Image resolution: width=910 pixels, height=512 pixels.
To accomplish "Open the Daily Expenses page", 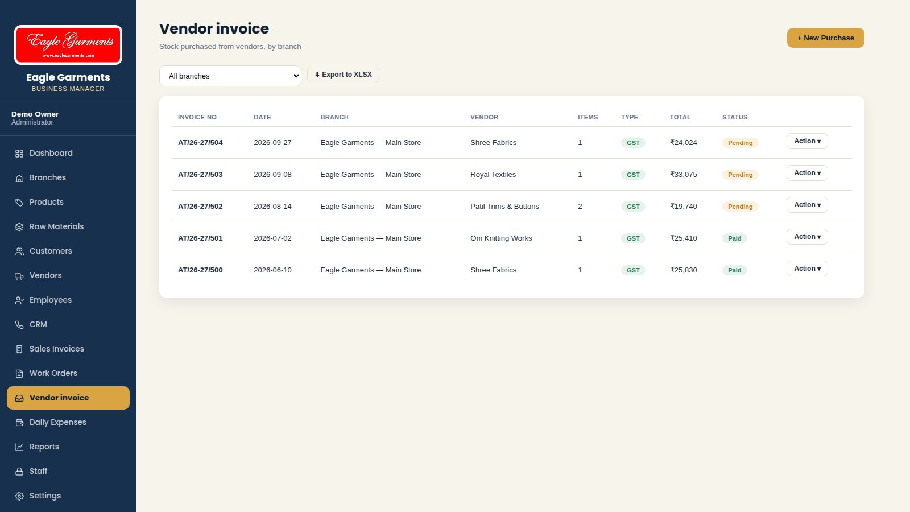I will coord(68,422).
